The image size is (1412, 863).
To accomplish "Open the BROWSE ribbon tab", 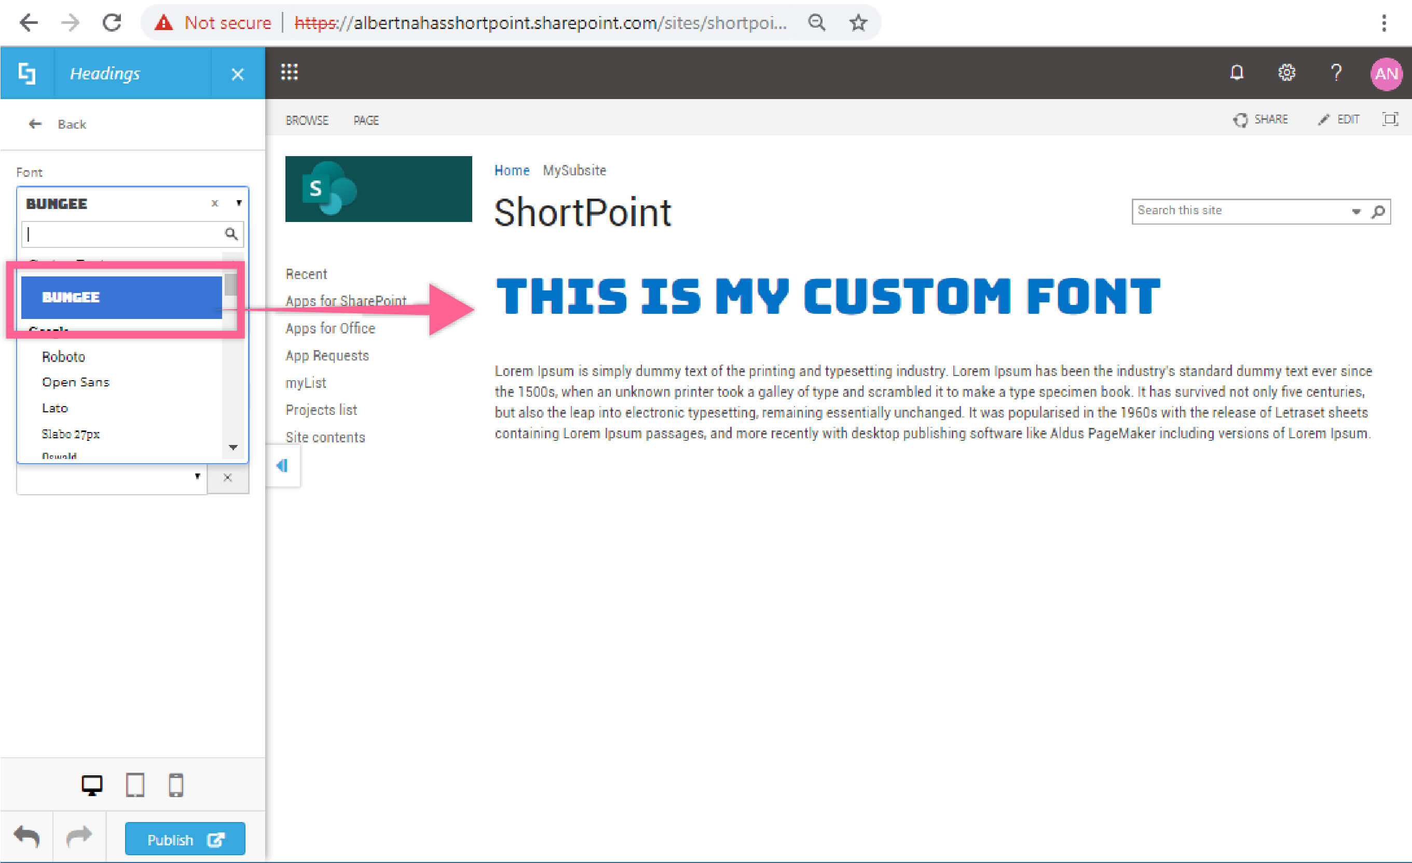I will click(307, 120).
